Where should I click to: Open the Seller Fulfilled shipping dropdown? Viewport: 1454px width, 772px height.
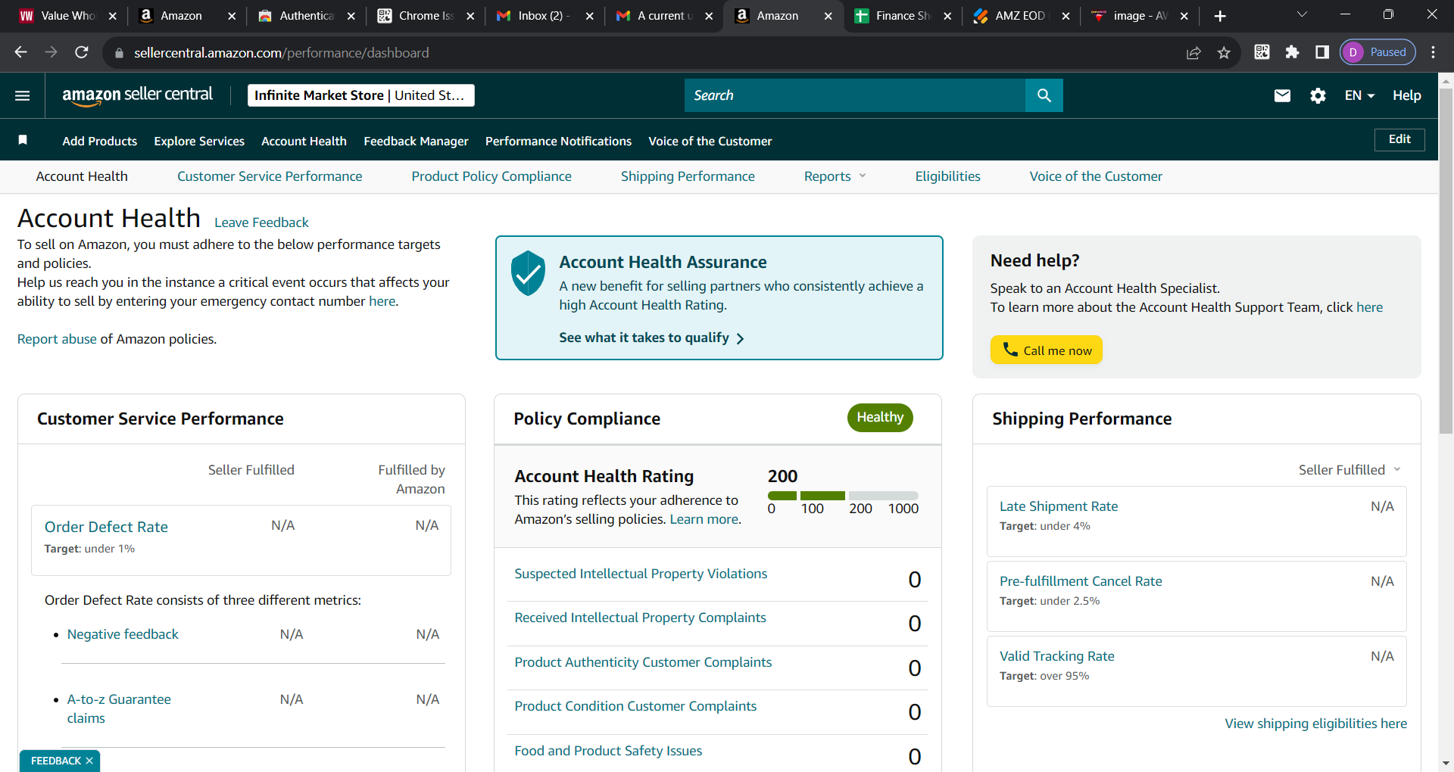(x=1349, y=470)
